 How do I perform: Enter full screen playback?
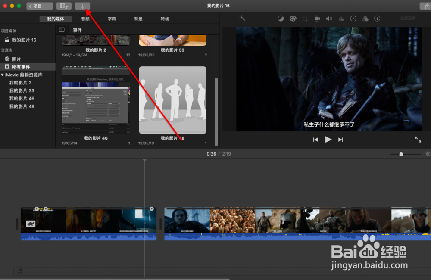pyautogui.click(x=418, y=140)
